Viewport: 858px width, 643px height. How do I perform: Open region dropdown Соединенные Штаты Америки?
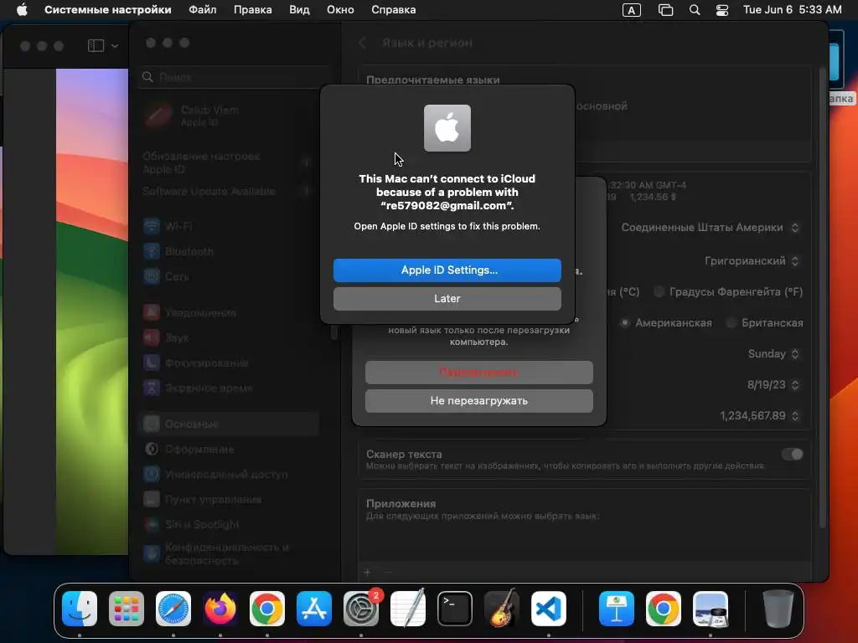[x=711, y=228]
